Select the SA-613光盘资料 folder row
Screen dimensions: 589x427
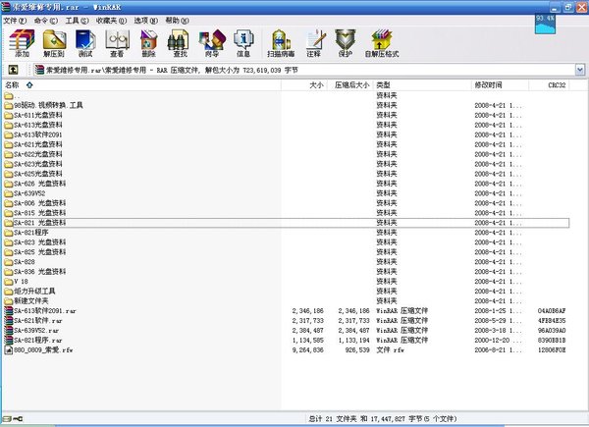[x=287, y=125]
